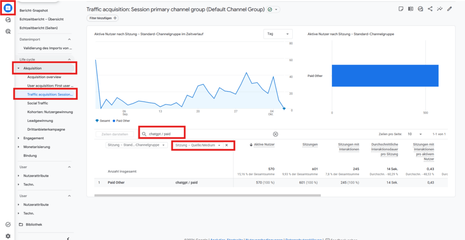
Task: Click the Zeilen darstellen button
Action: click(x=115, y=134)
